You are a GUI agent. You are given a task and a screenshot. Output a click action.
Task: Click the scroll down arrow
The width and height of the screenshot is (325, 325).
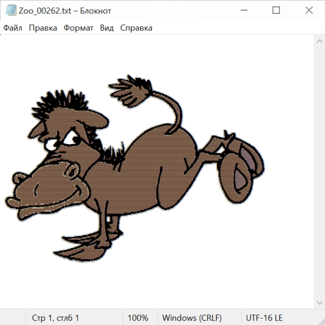[x=319, y=302]
